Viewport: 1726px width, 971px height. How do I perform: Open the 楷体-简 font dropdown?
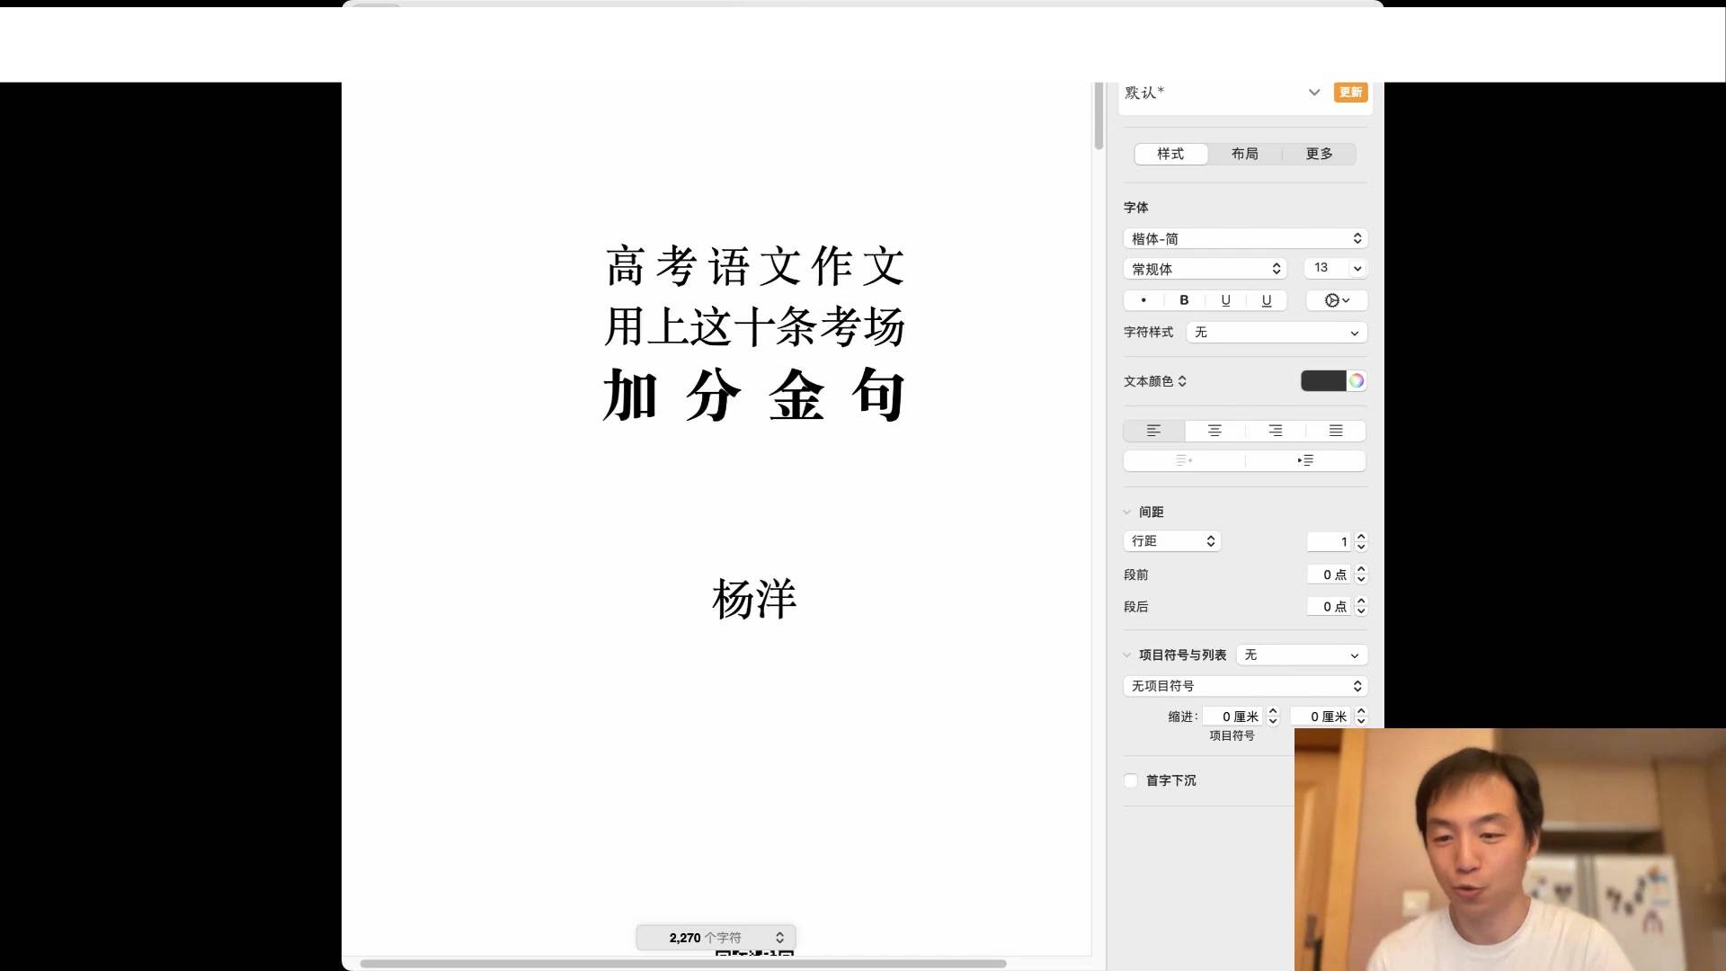[x=1245, y=238]
